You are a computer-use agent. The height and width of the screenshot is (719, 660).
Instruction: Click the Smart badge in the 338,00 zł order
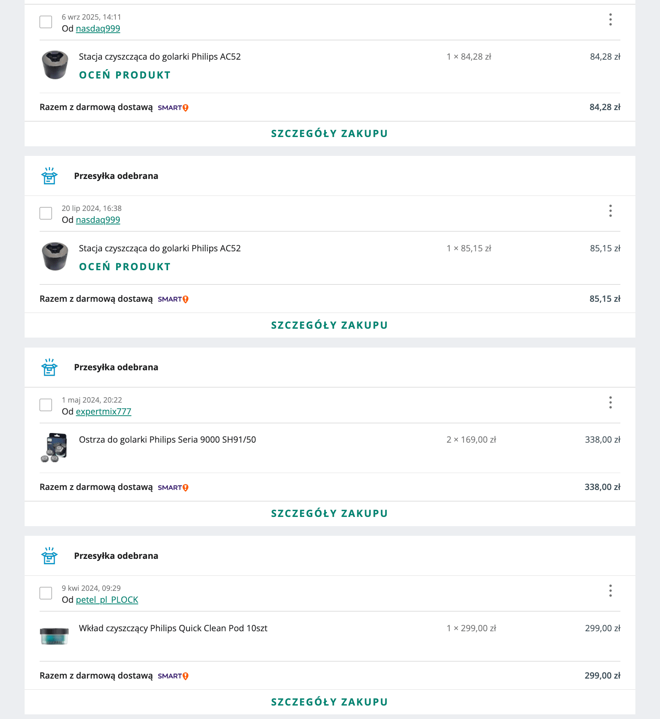point(173,488)
